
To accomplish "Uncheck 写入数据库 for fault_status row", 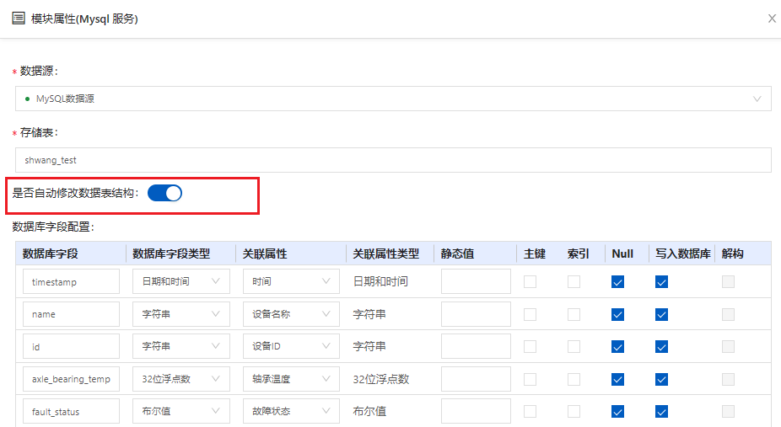I will (661, 412).
